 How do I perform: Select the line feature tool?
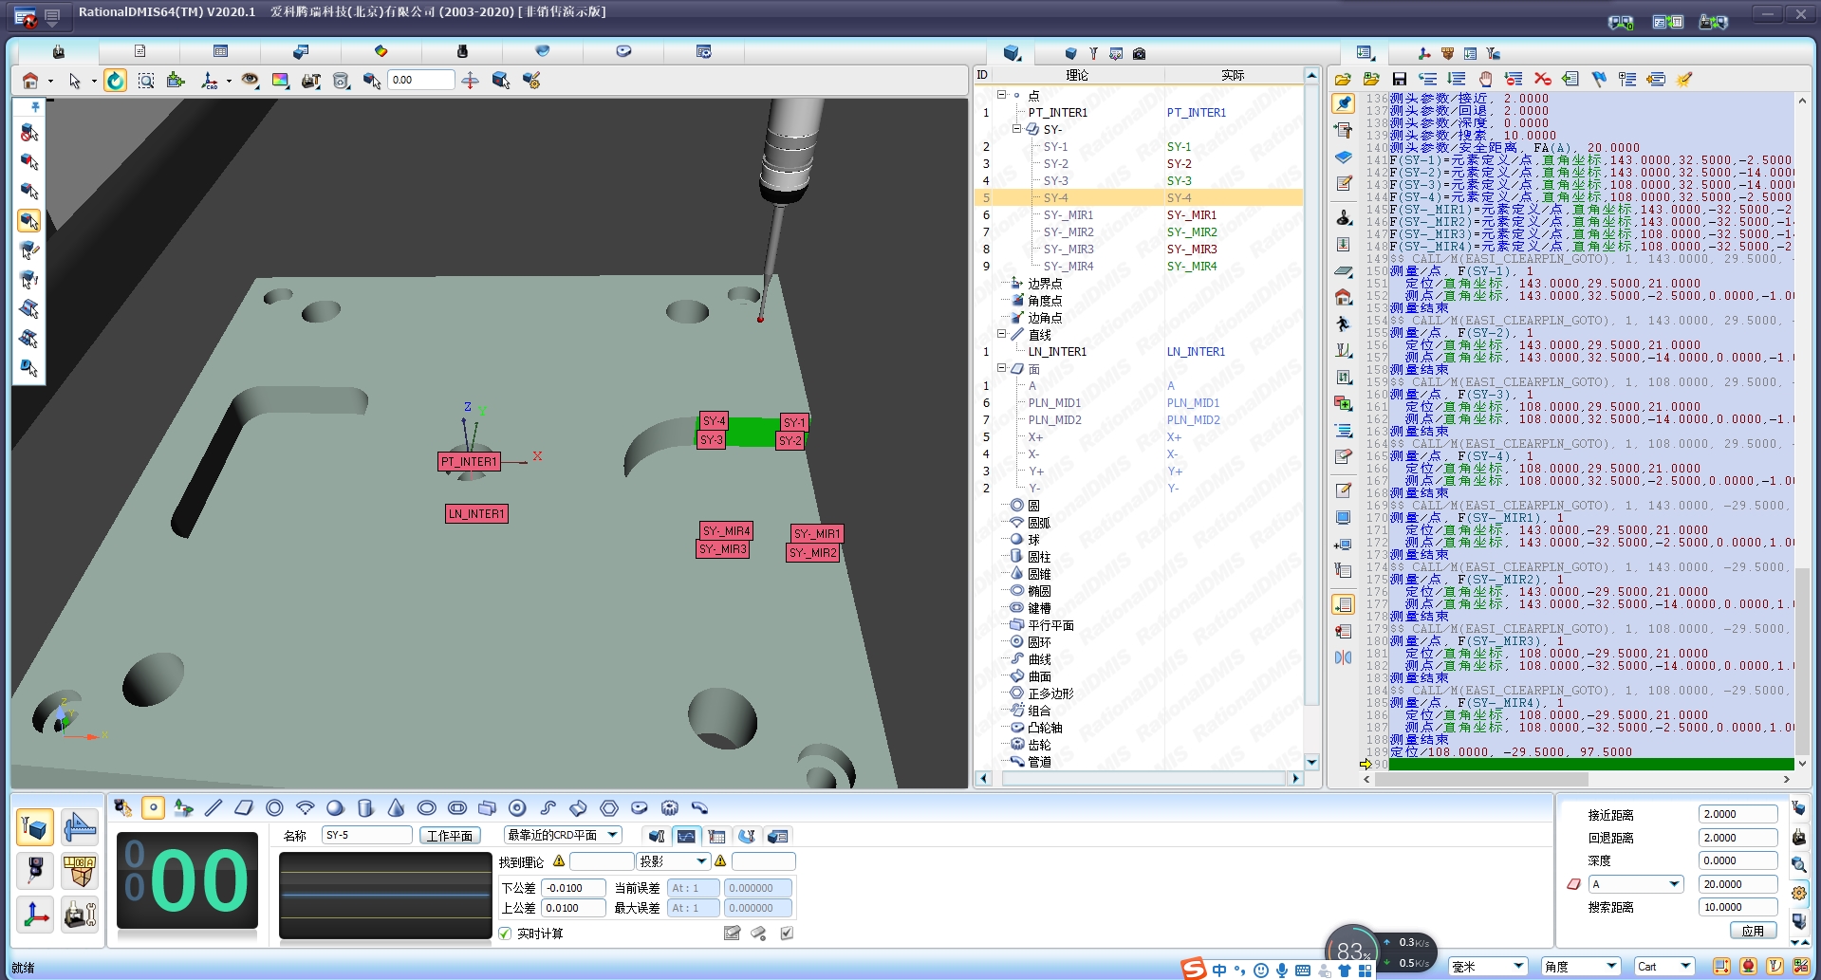coord(214,808)
